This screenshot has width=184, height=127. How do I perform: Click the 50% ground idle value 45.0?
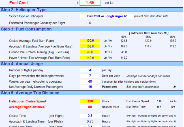[124, 52]
